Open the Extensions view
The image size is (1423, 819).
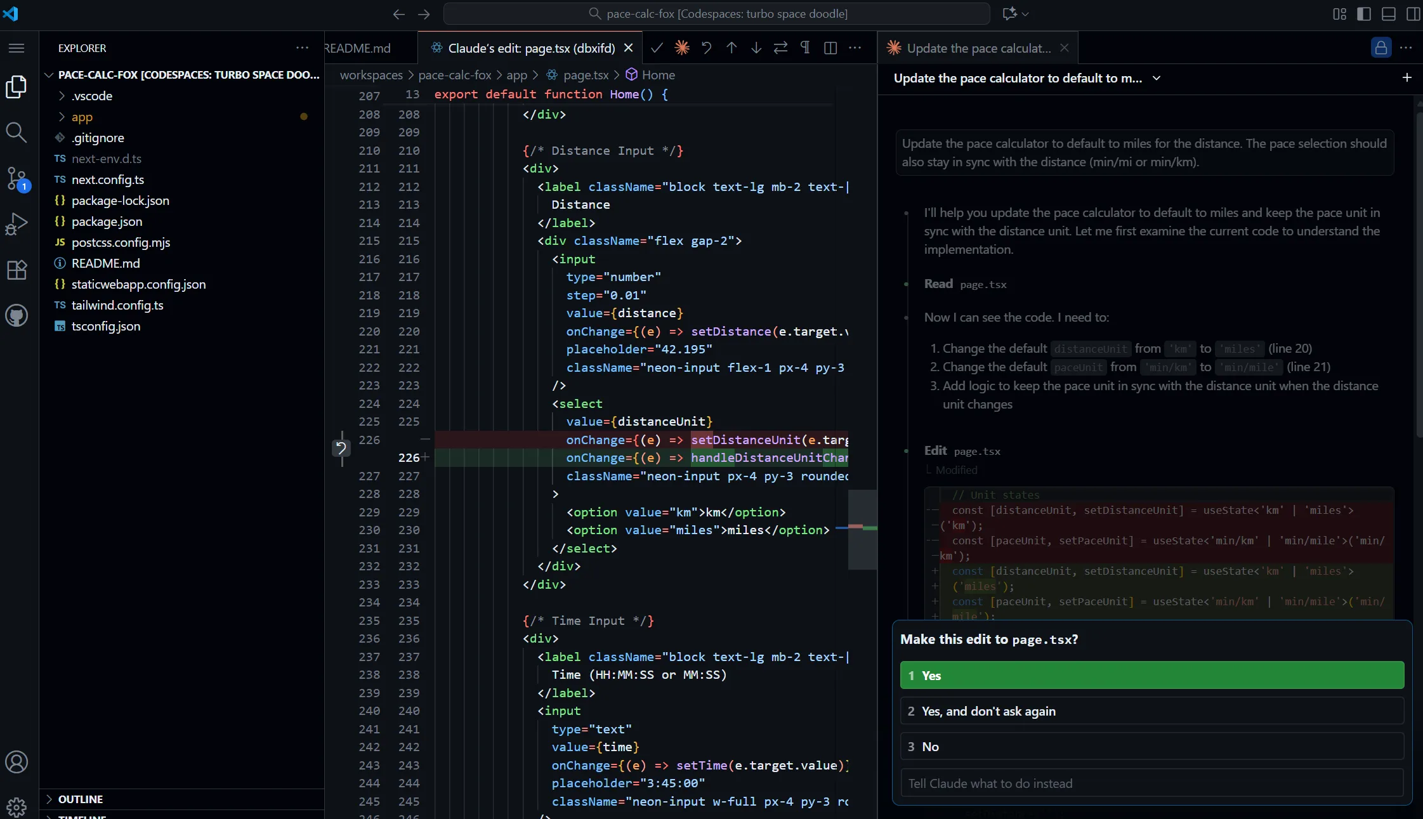(x=16, y=270)
